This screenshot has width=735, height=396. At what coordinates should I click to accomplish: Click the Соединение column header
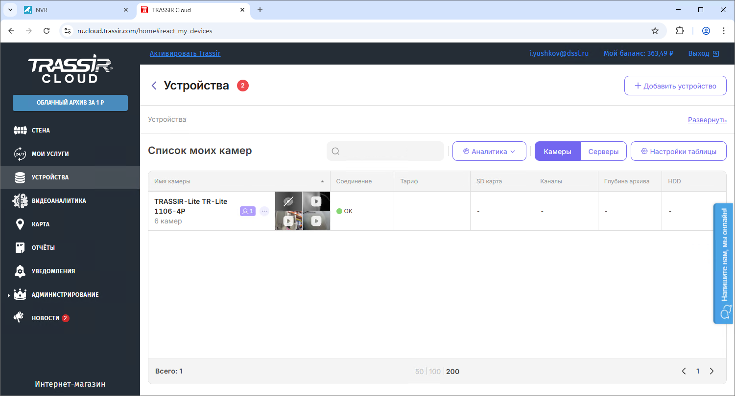[x=362, y=181]
